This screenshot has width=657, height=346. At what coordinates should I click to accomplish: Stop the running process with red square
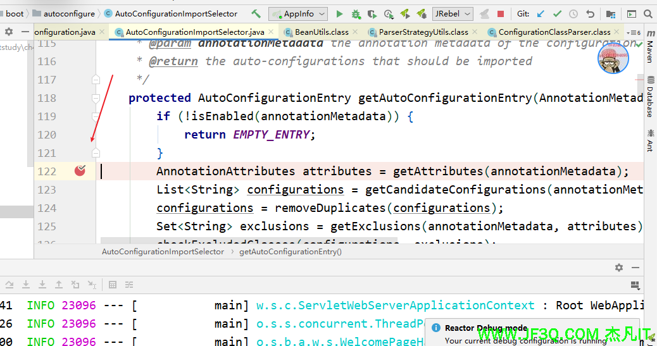click(x=501, y=13)
